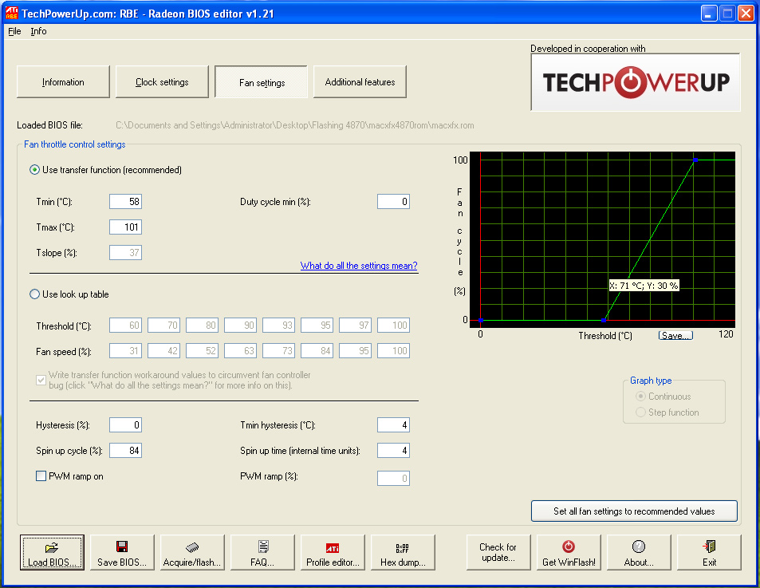Click the loaded BIOS file path text
This screenshot has width=760, height=588.
(x=295, y=125)
